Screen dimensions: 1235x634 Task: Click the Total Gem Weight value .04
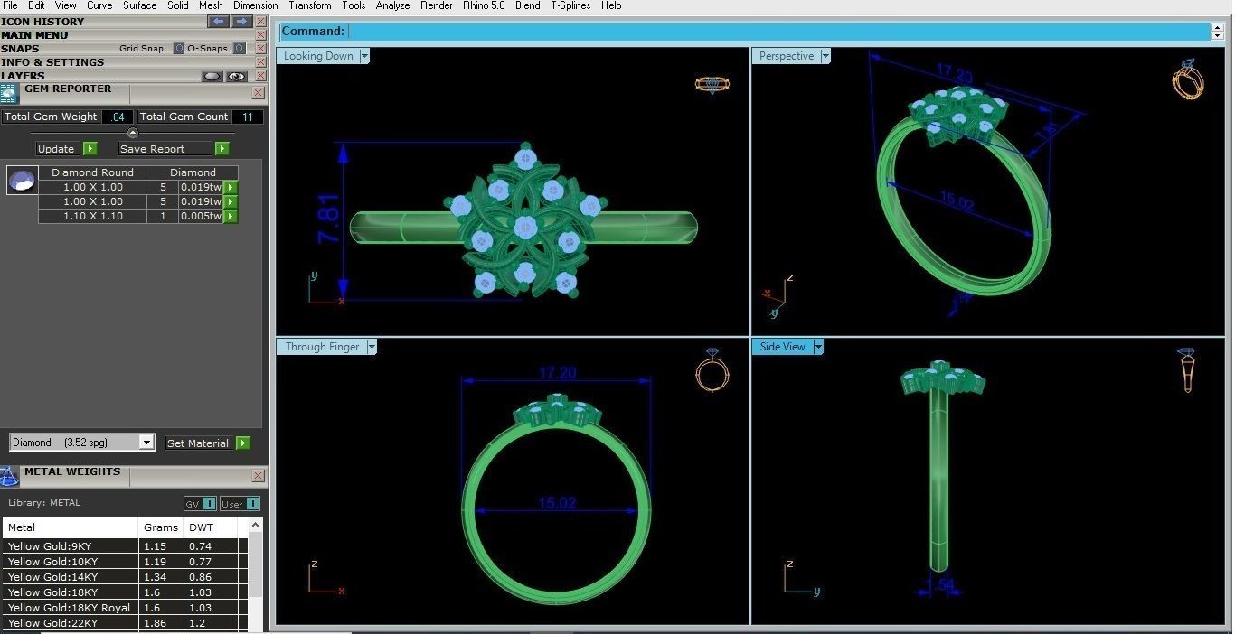pyautogui.click(x=118, y=117)
